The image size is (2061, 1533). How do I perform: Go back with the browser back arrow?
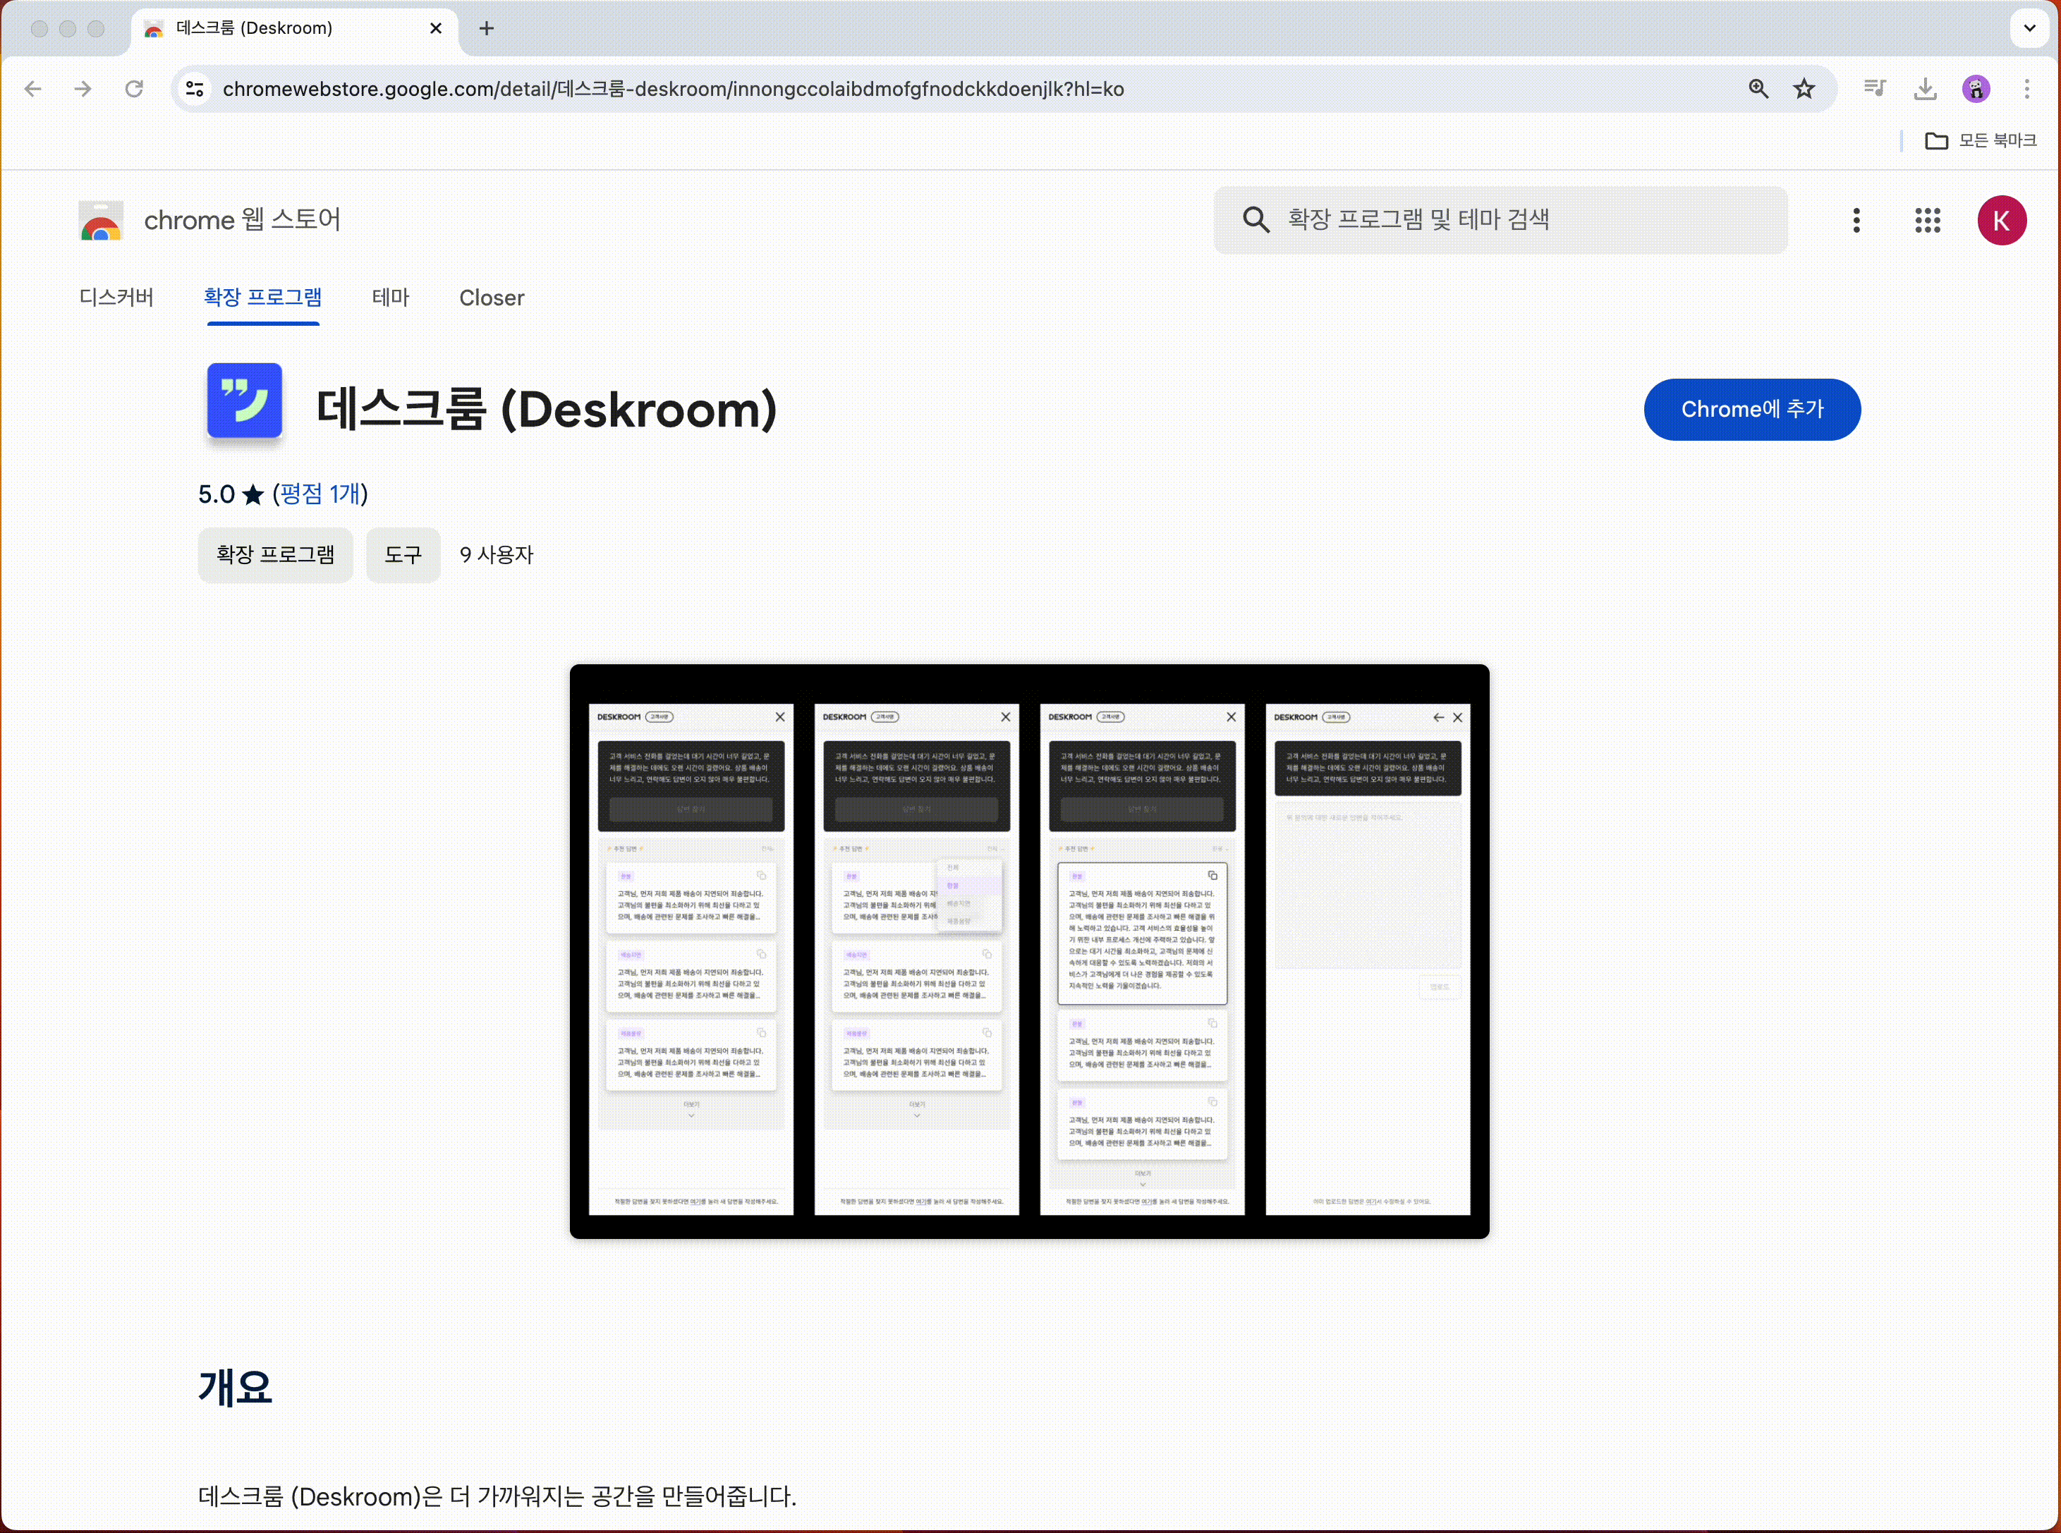[33, 89]
